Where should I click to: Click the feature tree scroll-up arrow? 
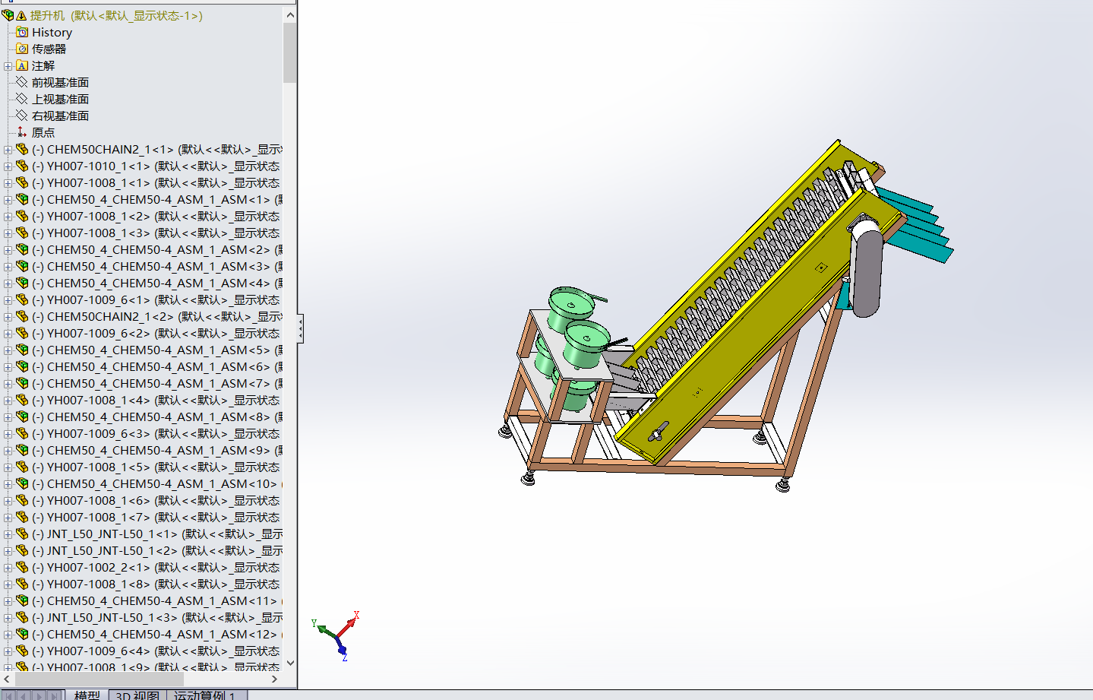(289, 14)
